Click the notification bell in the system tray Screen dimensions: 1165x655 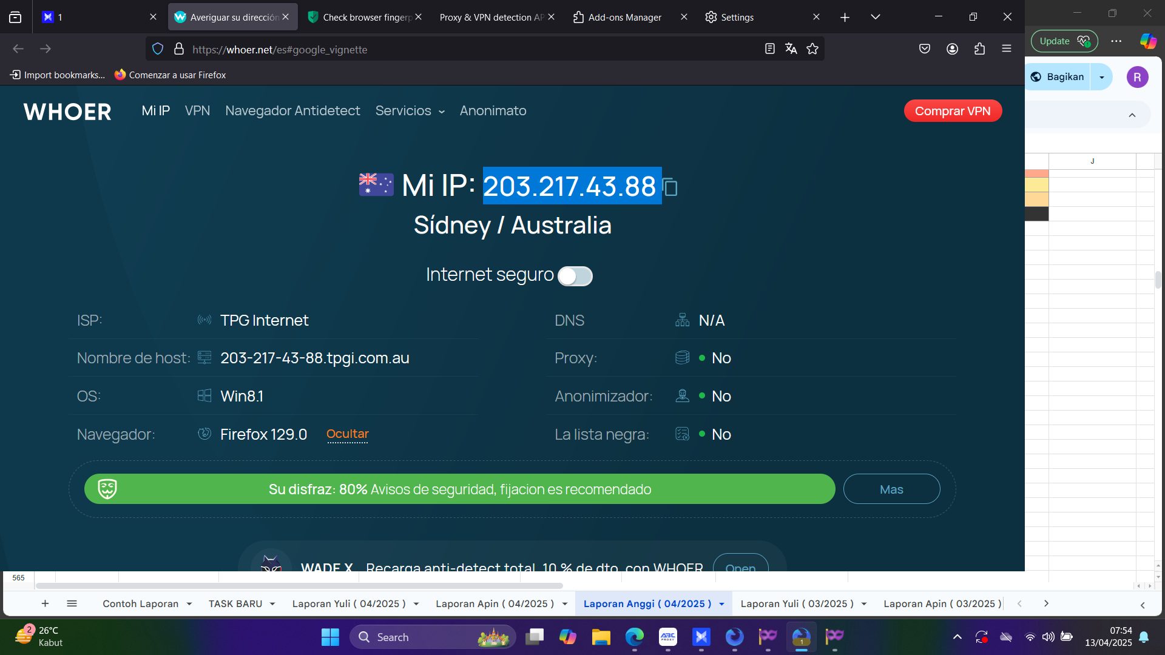click(1144, 637)
